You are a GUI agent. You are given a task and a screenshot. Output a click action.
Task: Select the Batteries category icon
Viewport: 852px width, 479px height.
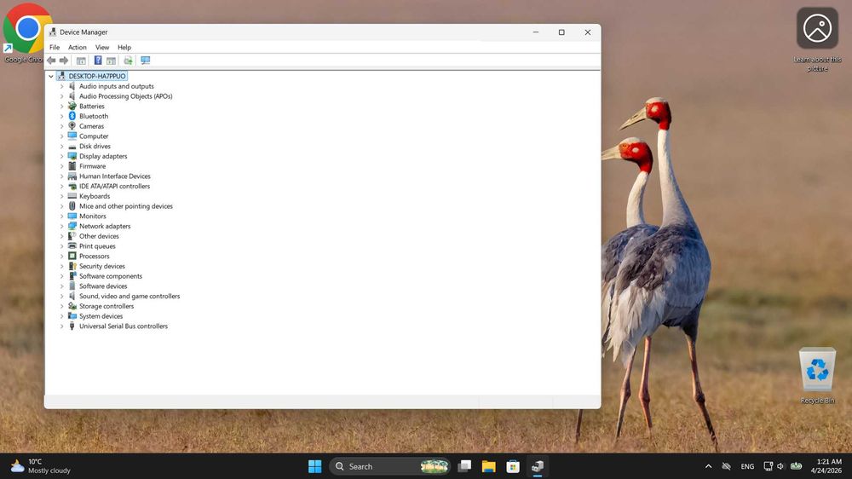coord(72,106)
